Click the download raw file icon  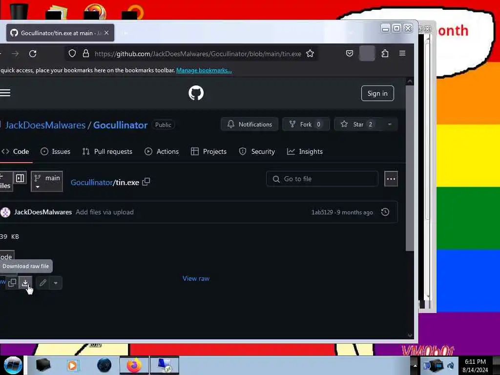(25, 283)
